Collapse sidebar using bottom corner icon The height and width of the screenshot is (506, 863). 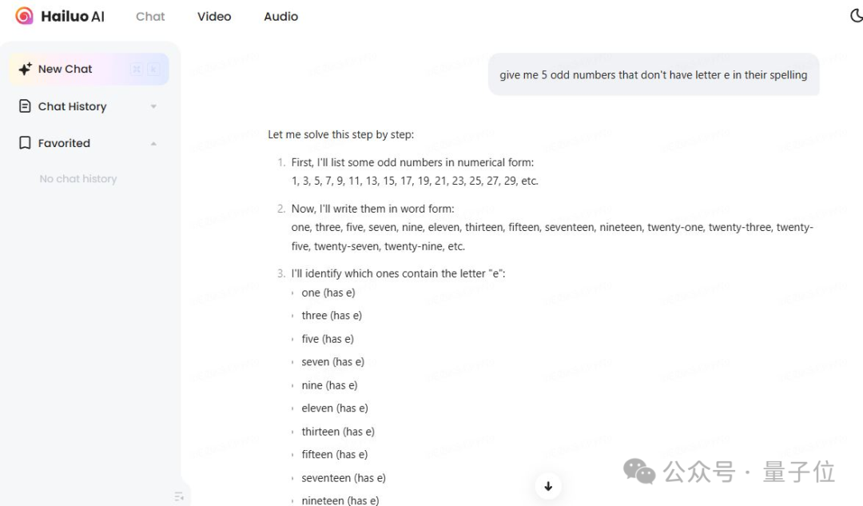(x=179, y=496)
